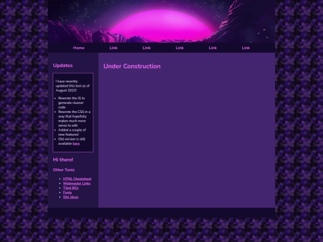Click the first Link next to Home
Image resolution: width=323 pixels, height=242 pixels.
[114, 48]
